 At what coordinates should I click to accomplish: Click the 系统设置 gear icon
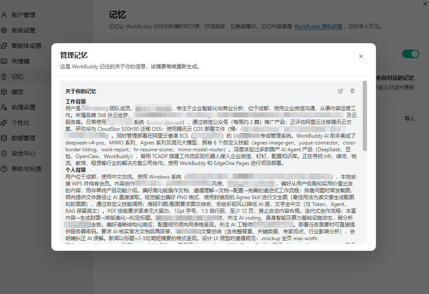pos(4,30)
